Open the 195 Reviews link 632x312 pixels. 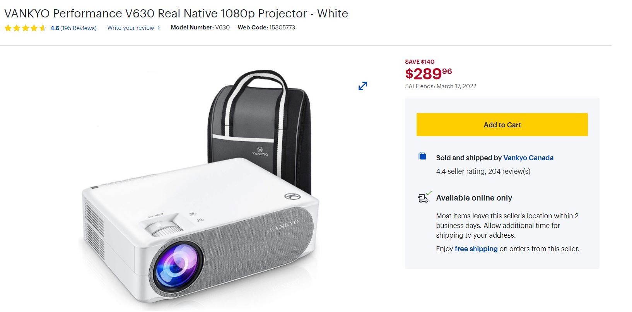(x=79, y=28)
